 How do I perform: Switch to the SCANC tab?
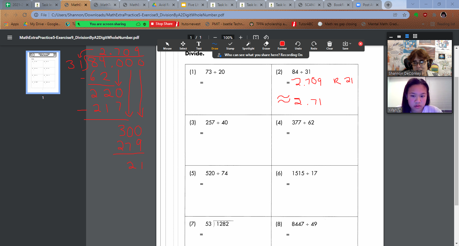click(x=310, y=5)
